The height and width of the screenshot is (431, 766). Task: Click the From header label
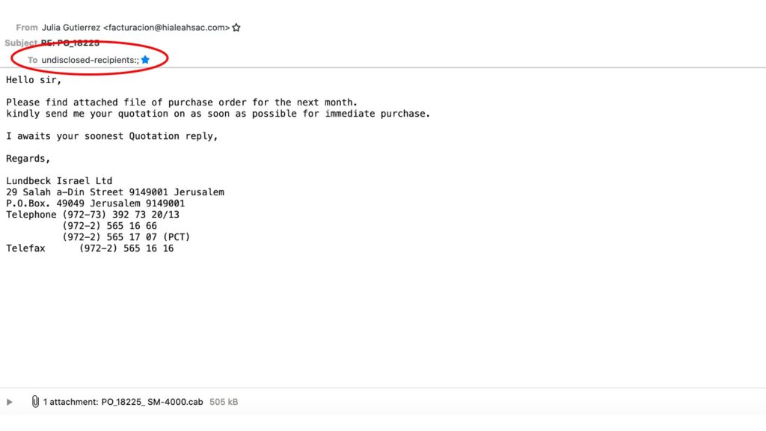point(26,28)
